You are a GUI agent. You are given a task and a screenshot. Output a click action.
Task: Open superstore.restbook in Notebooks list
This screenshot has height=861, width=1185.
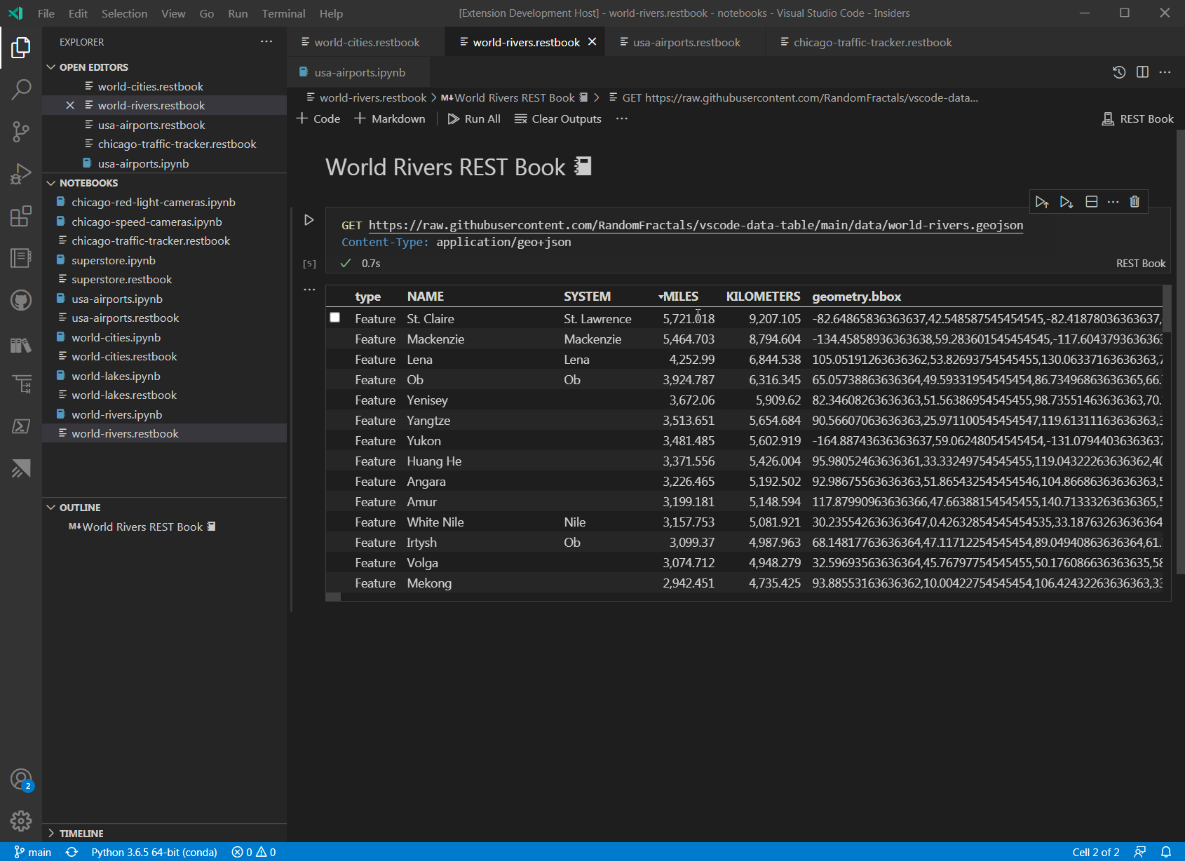click(x=121, y=279)
